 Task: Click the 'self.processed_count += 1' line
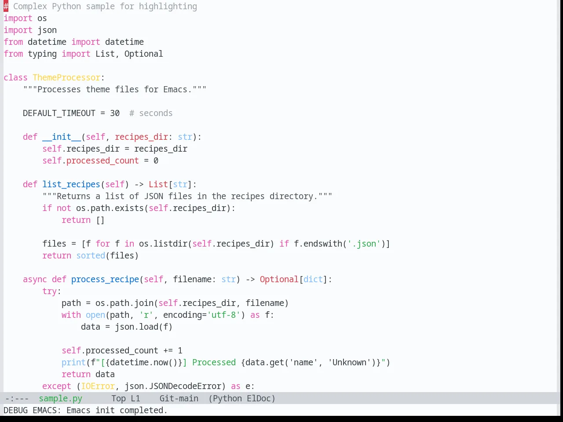[122, 350]
